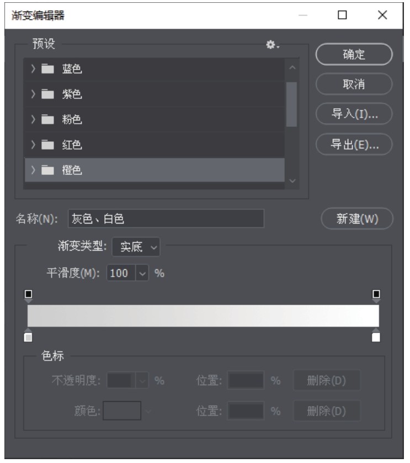Select the white color stop below gradient
Screen dimensions: 410x463
tap(376, 335)
